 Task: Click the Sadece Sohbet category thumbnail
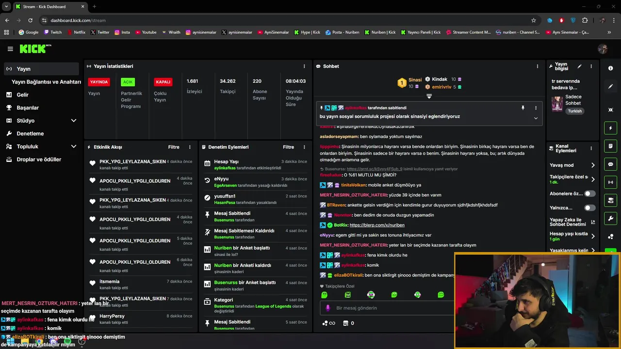(557, 103)
